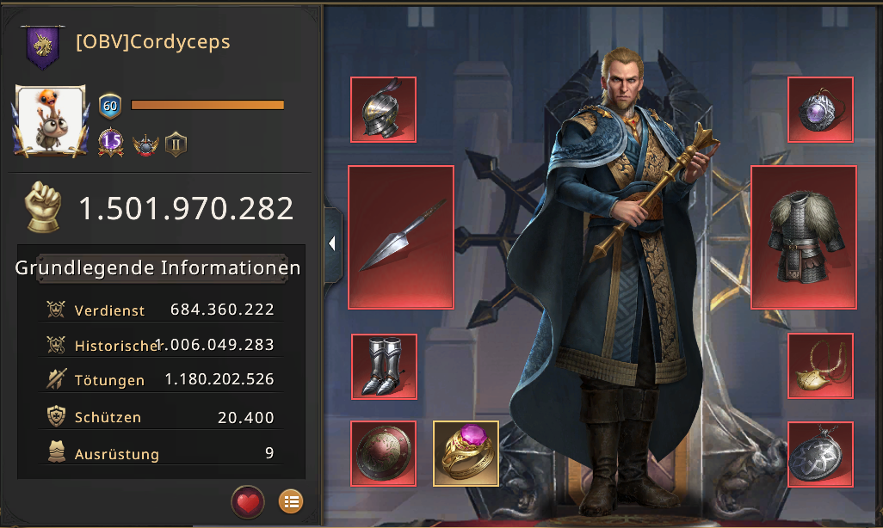Image resolution: width=883 pixels, height=528 pixels.
Task: Click the level 60 shield badge
Action: [x=110, y=106]
